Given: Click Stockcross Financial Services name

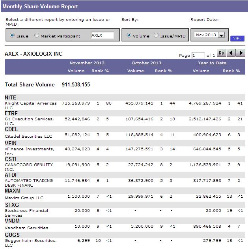Looking at the screenshot, I should [x=26, y=213].
